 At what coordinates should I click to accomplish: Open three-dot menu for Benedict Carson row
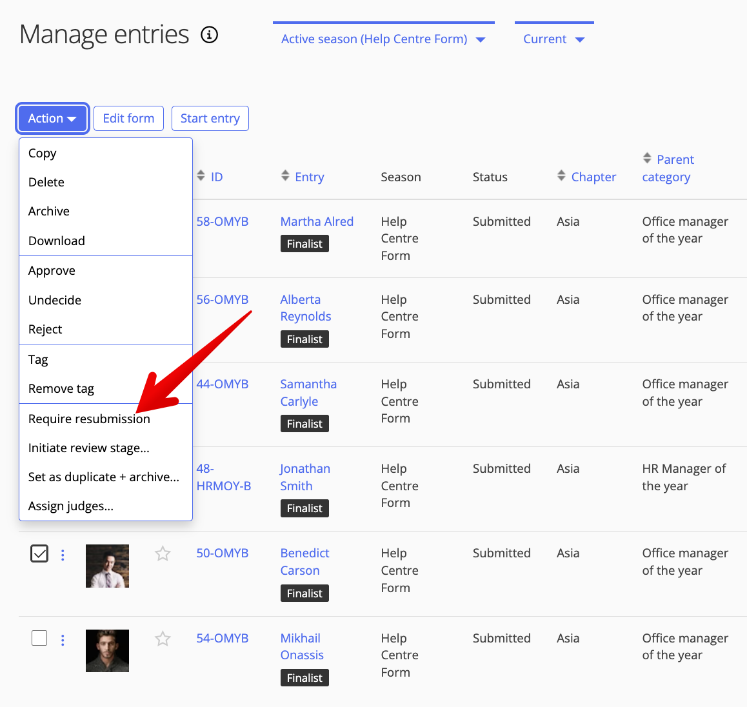[63, 555]
